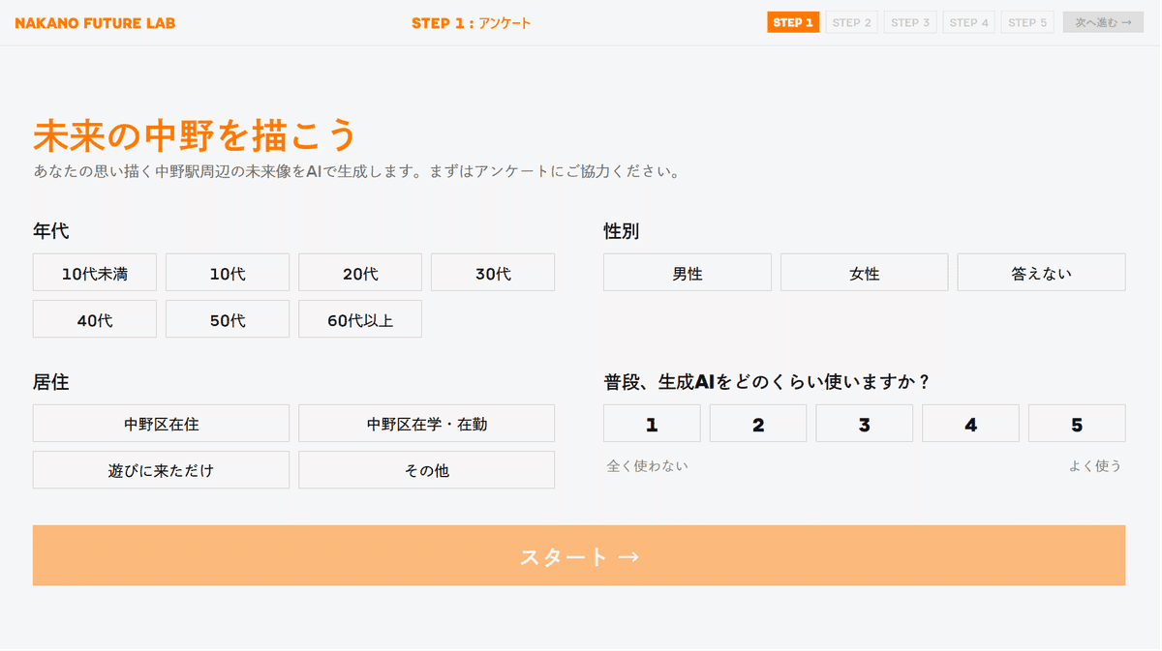Viewport: 1162px width, 651px height.
Task: Select the 10代未満 age option
Action: (94, 273)
